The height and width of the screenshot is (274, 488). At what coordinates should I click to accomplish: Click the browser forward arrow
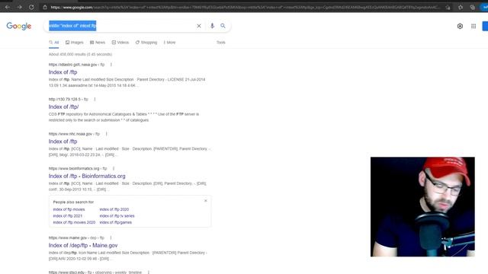point(19,7)
